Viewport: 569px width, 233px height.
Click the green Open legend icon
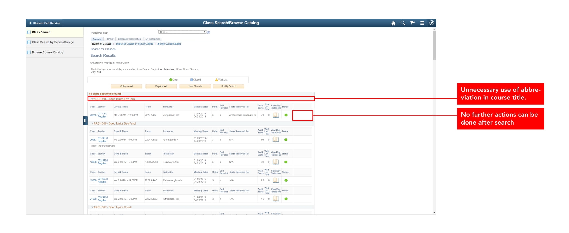pyautogui.click(x=171, y=80)
